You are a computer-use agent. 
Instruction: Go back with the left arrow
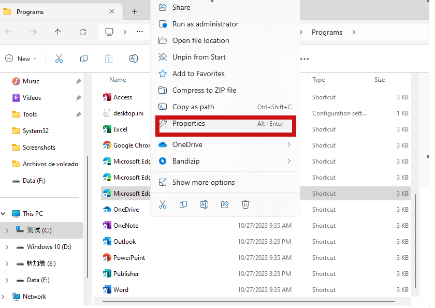pyautogui.click(x=9, y=32)
